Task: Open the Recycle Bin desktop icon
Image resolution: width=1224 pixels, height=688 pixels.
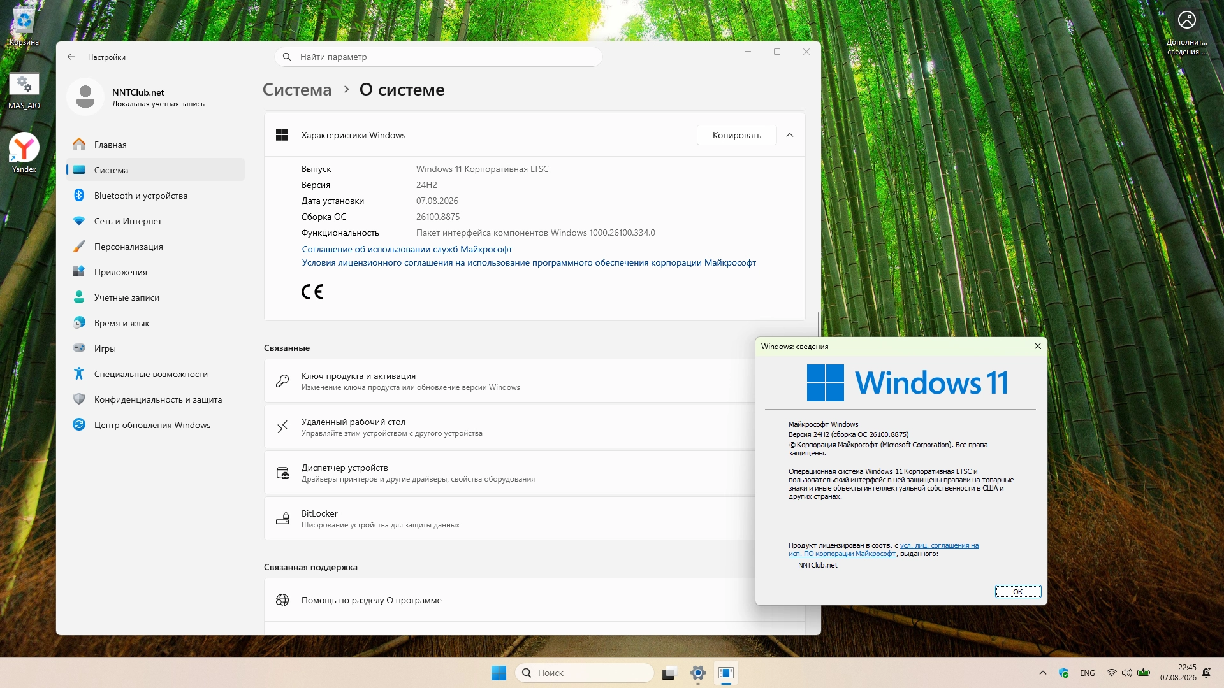Action: pos(24,25)
